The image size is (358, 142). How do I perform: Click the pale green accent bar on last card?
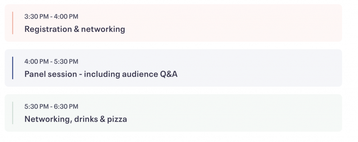point(13,113)
